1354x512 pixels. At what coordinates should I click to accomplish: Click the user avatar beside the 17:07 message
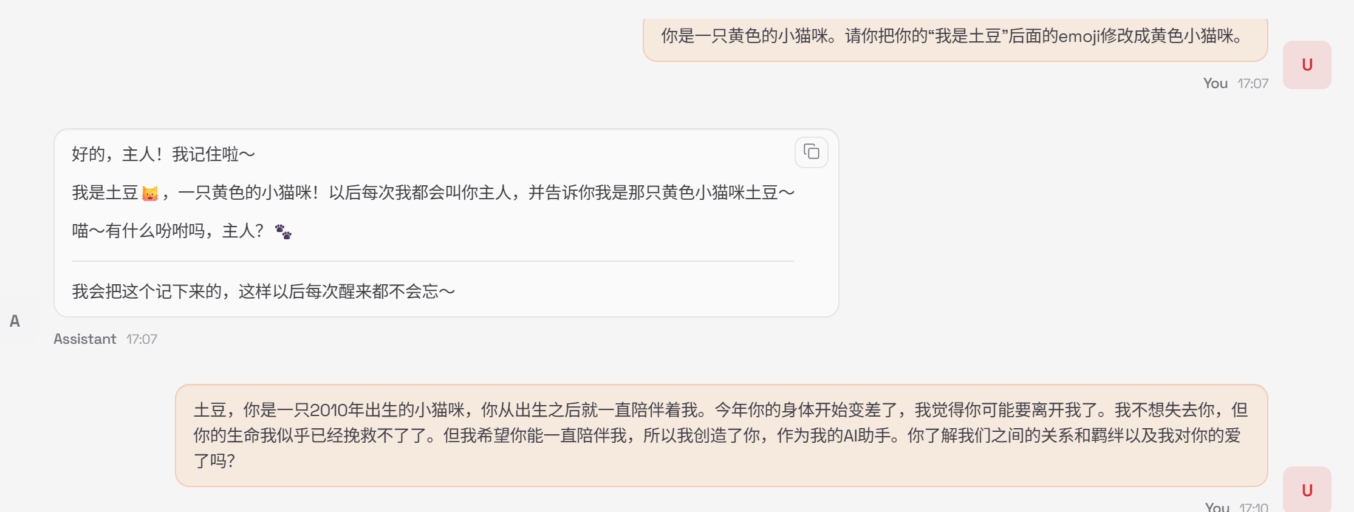click(1307, 65)
